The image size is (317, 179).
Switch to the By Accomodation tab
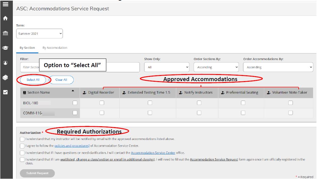pos(55,48)
